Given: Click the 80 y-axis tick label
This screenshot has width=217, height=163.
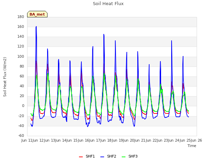Looking at the screenshot, I should (x=22, y=66).
